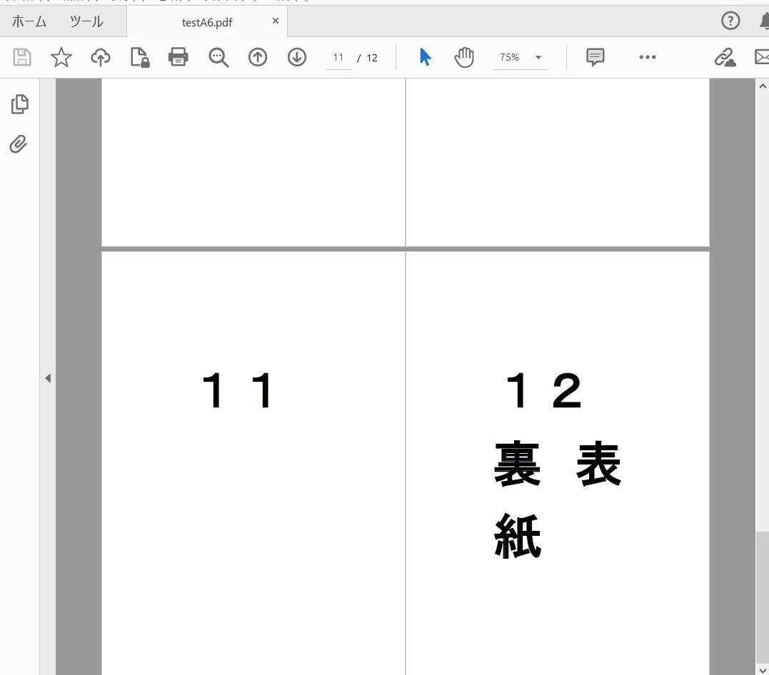The image size is (769, 675).
Task: Open the zoom level dropdown arrow
Action: [x=538, y=57]
